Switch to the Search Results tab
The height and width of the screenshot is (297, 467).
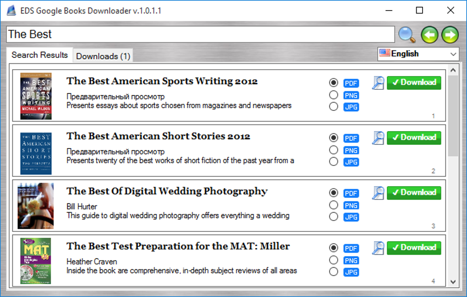pos(40,55)
